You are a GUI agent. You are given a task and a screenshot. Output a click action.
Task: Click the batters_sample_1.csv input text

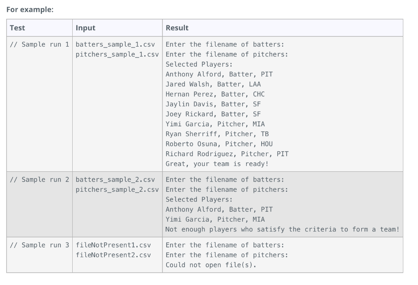tap(115, 44)
